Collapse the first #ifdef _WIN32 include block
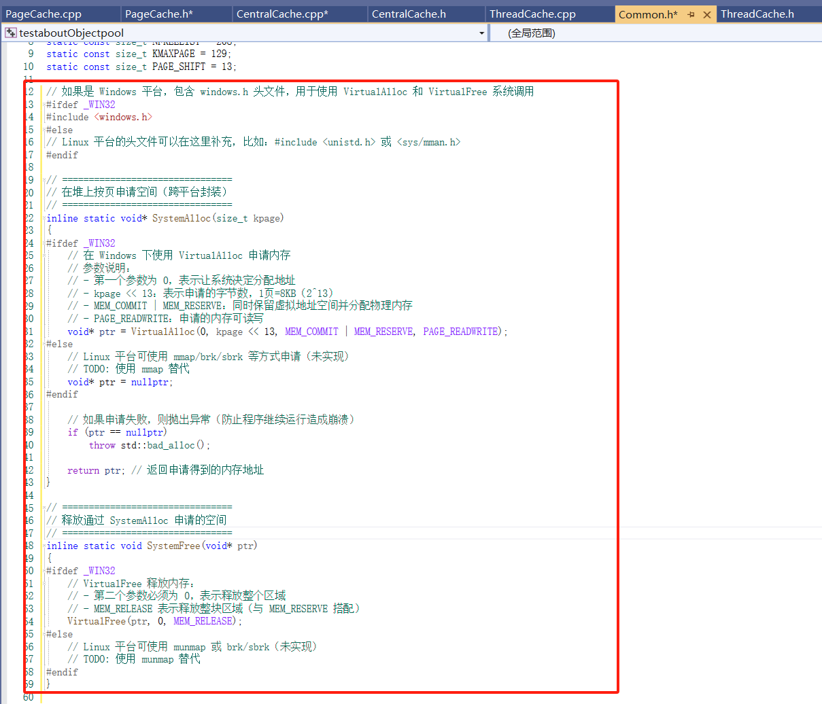822x704 pixels. [x=44, y=105]
